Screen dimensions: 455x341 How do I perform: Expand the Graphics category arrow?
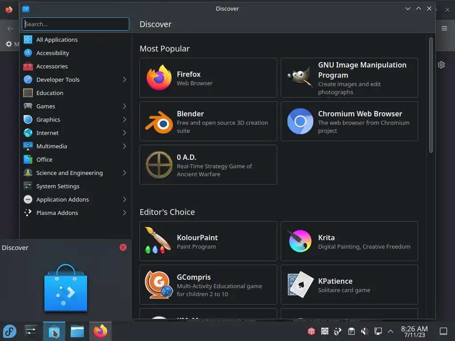[x=124, y=119]
